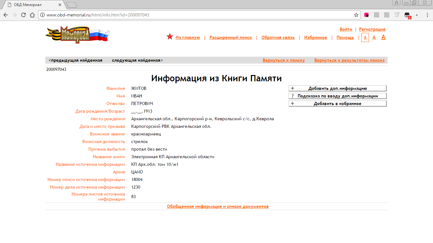Open Расширенный поиск
The width and height of the screenshot is (433, 243).
pyautogui.click(x=231, y=38)
